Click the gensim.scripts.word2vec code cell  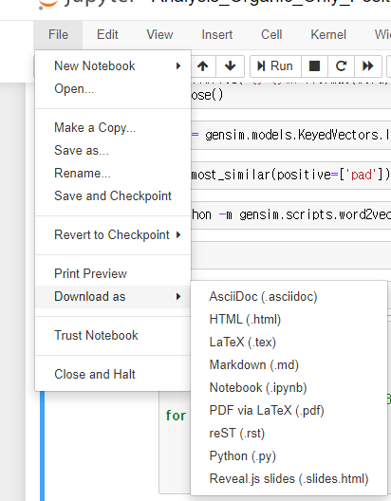coord(290,214)
